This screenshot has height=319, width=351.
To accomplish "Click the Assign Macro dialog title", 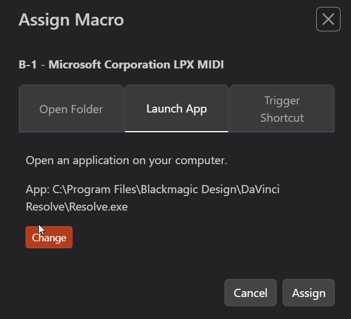I will [71, 20].
